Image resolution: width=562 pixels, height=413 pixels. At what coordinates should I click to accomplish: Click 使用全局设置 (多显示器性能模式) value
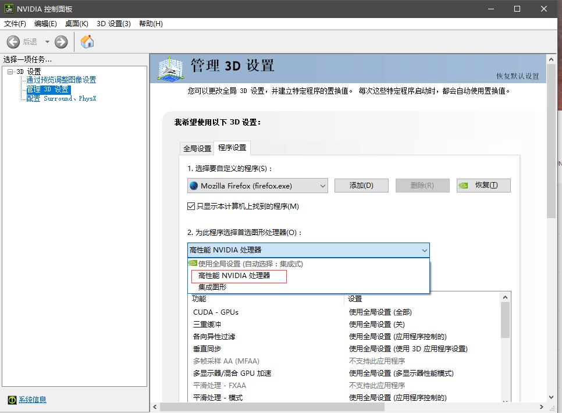401,373
